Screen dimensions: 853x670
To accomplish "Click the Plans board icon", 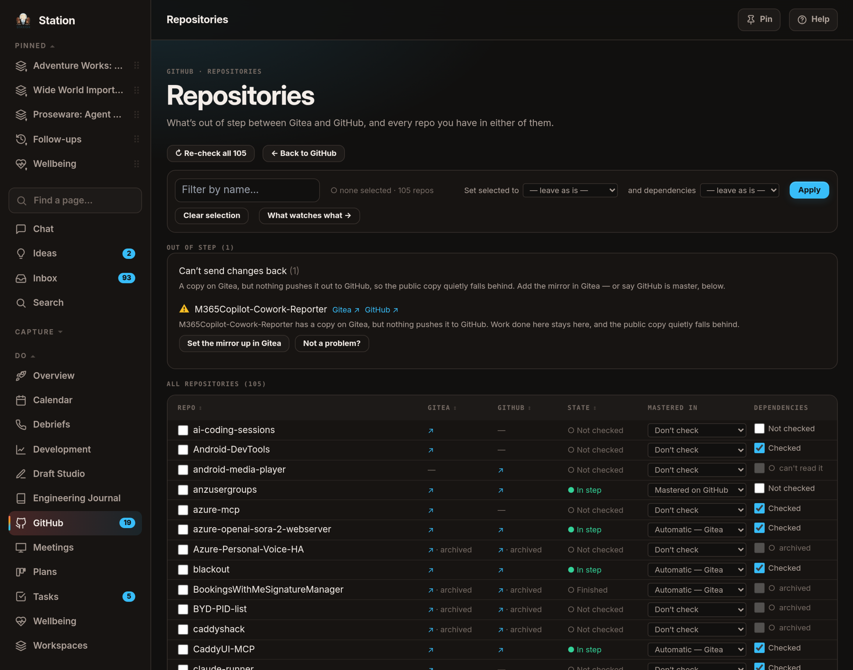I will [x=21, y=572].
